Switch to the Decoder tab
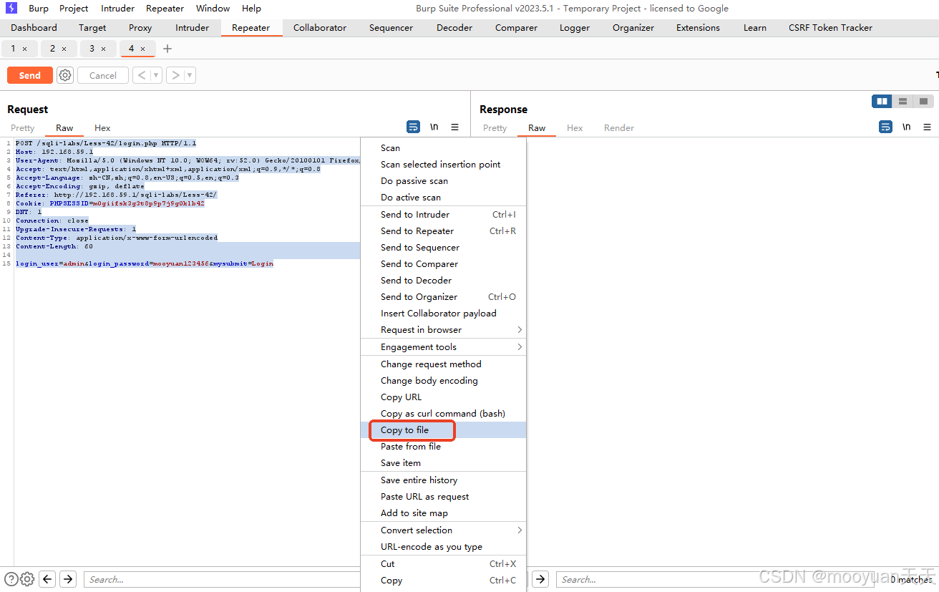This screenshot has height=592, width=939. (x=454, y=28)
